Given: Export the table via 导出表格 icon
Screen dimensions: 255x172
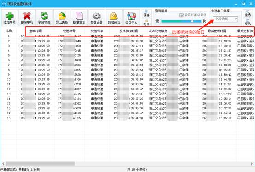Looking at the screenshot, I should 62,18.
